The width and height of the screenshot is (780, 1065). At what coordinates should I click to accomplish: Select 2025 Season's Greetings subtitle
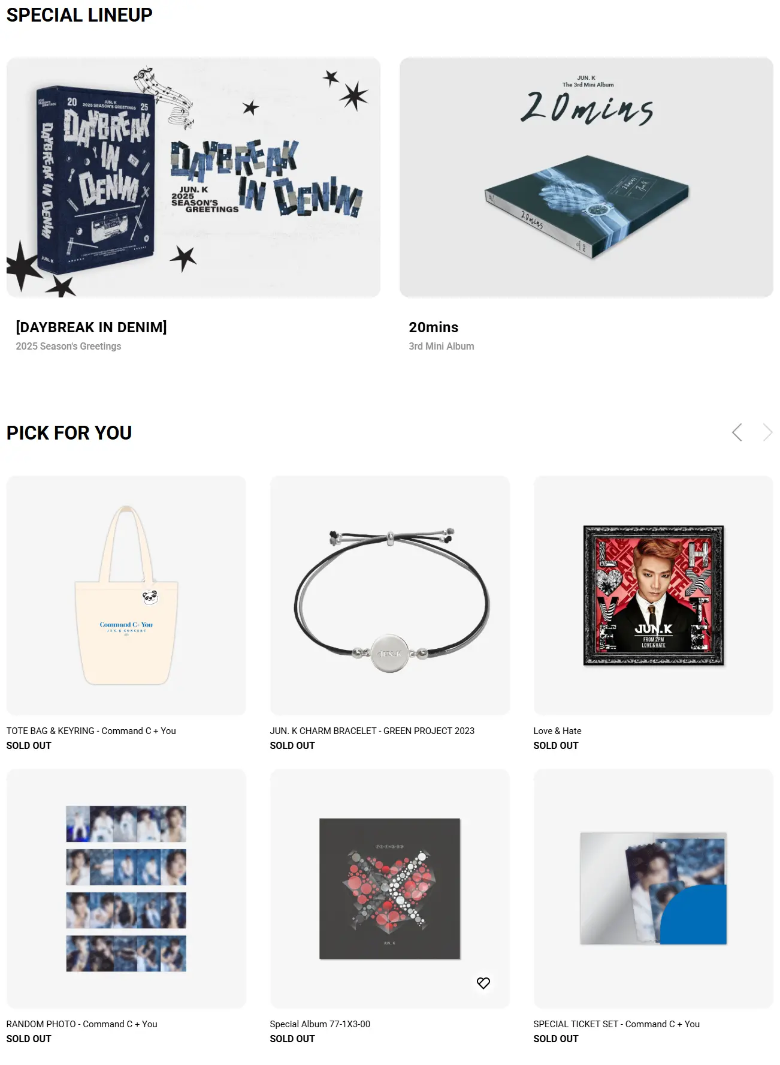pyautogui.click(x=68, y=346)
